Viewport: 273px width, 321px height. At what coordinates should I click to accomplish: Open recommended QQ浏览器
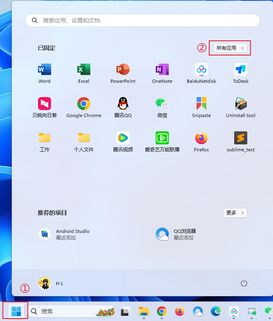176,234
